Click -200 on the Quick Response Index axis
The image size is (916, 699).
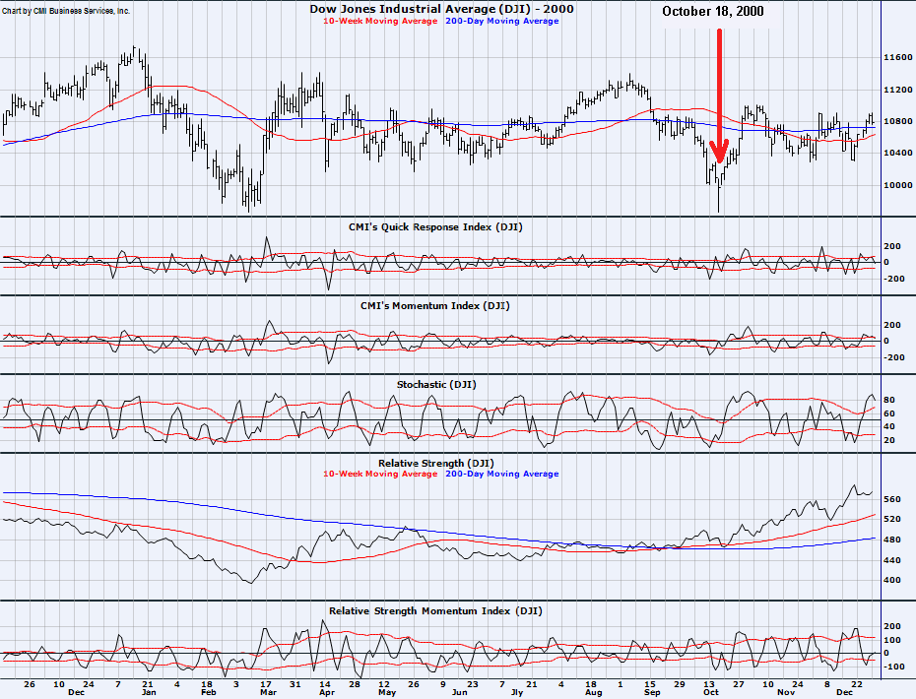[893, 280]
